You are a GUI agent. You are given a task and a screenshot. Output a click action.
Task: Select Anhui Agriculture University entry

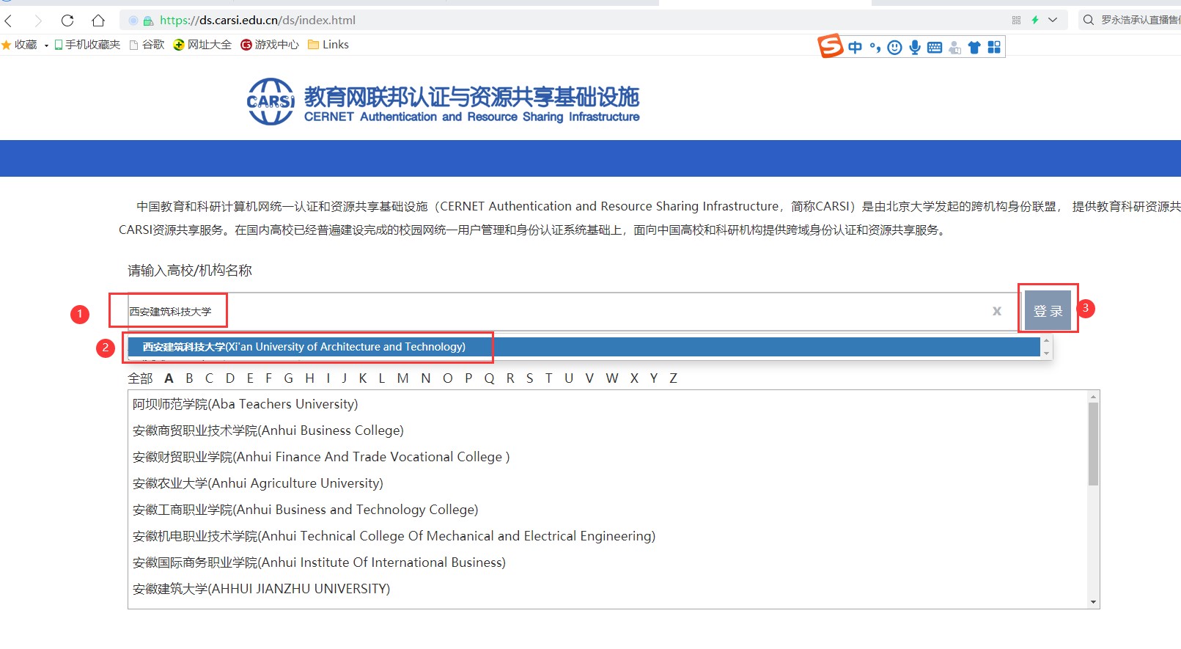(x=258, y=483)
